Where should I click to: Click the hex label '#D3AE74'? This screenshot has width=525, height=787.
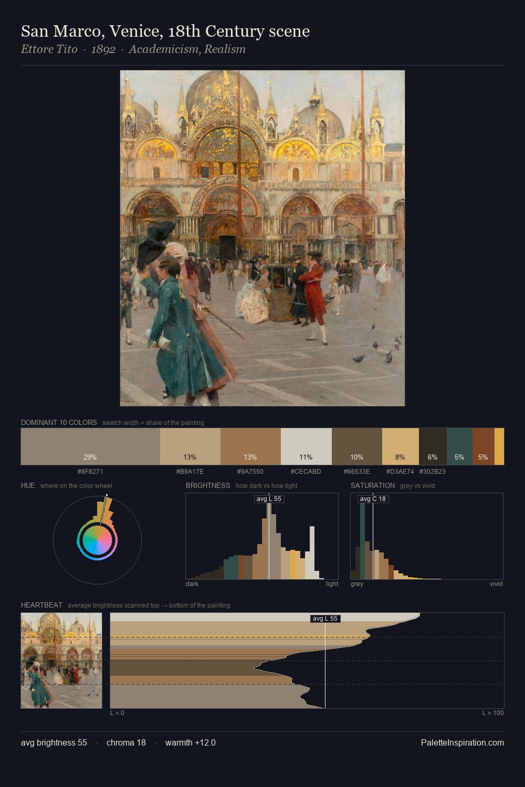pos(400,471)
